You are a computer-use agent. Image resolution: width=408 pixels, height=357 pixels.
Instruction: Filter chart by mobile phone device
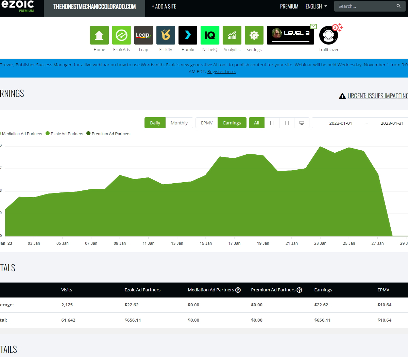click(x=272, y=123)
